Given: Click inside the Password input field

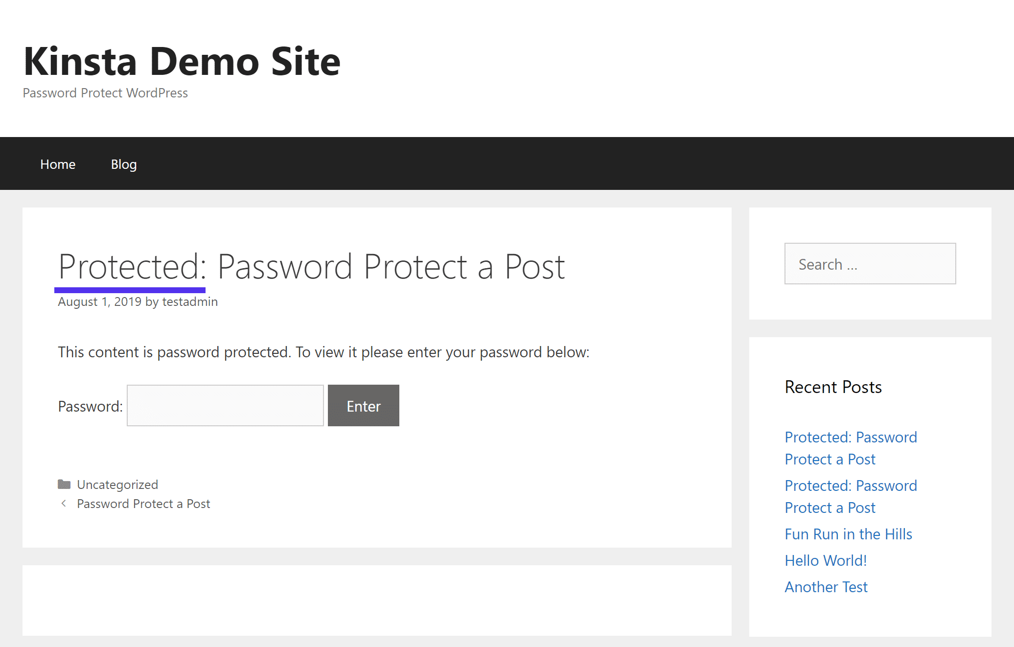Looking at the screenshot, I should click(x=226, y=405).
